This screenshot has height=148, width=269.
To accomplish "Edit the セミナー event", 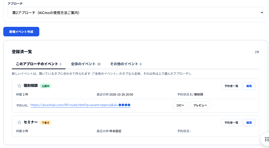I will coord(249,122).
